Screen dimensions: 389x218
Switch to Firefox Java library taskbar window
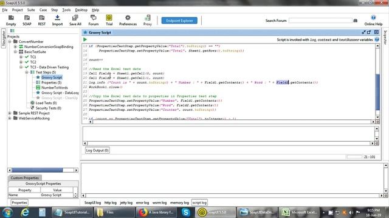click(157, 213)
